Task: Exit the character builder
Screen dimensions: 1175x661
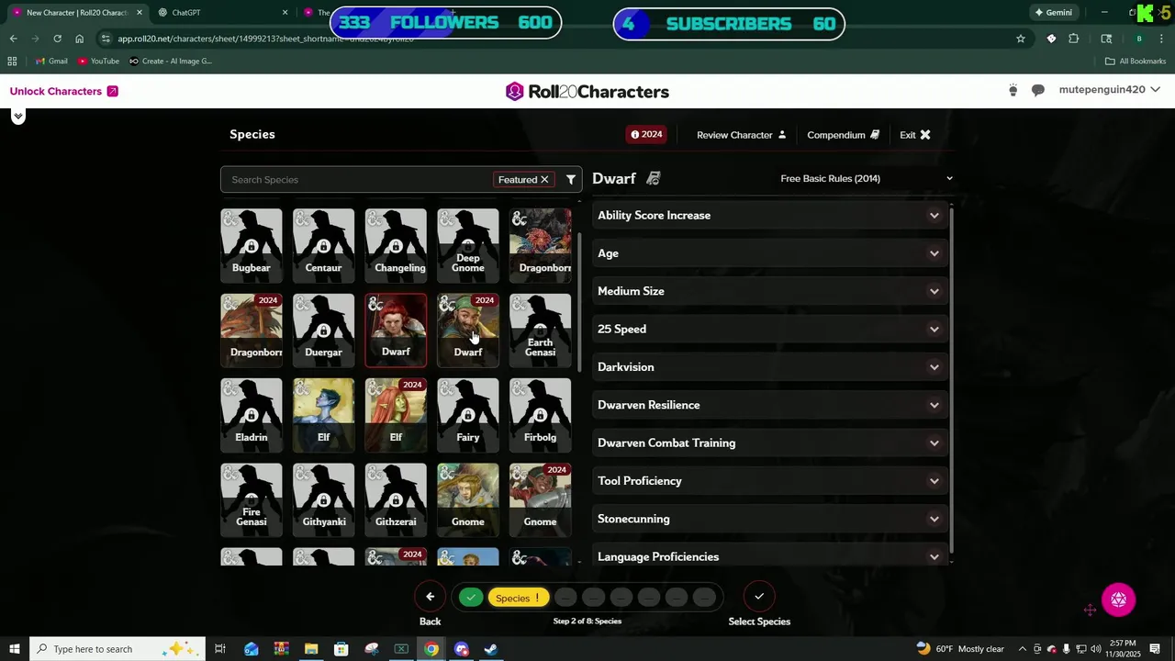Action: (915, 135)
